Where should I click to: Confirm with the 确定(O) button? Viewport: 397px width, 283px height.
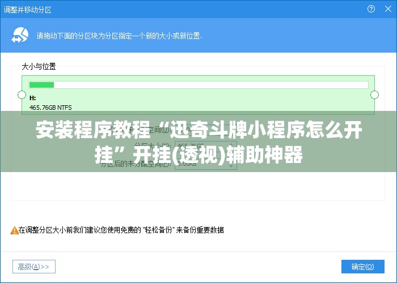pos(363,267)
